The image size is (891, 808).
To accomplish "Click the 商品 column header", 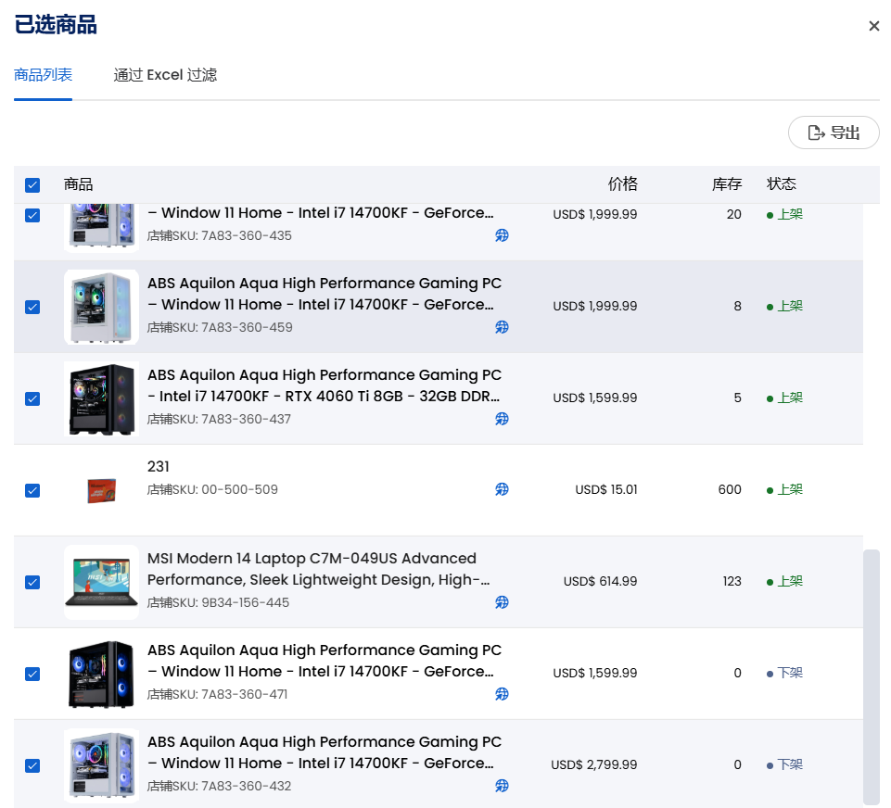I will [79, 184].
